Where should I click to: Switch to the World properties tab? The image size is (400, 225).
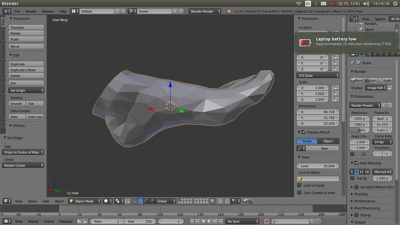click(381, 54)
